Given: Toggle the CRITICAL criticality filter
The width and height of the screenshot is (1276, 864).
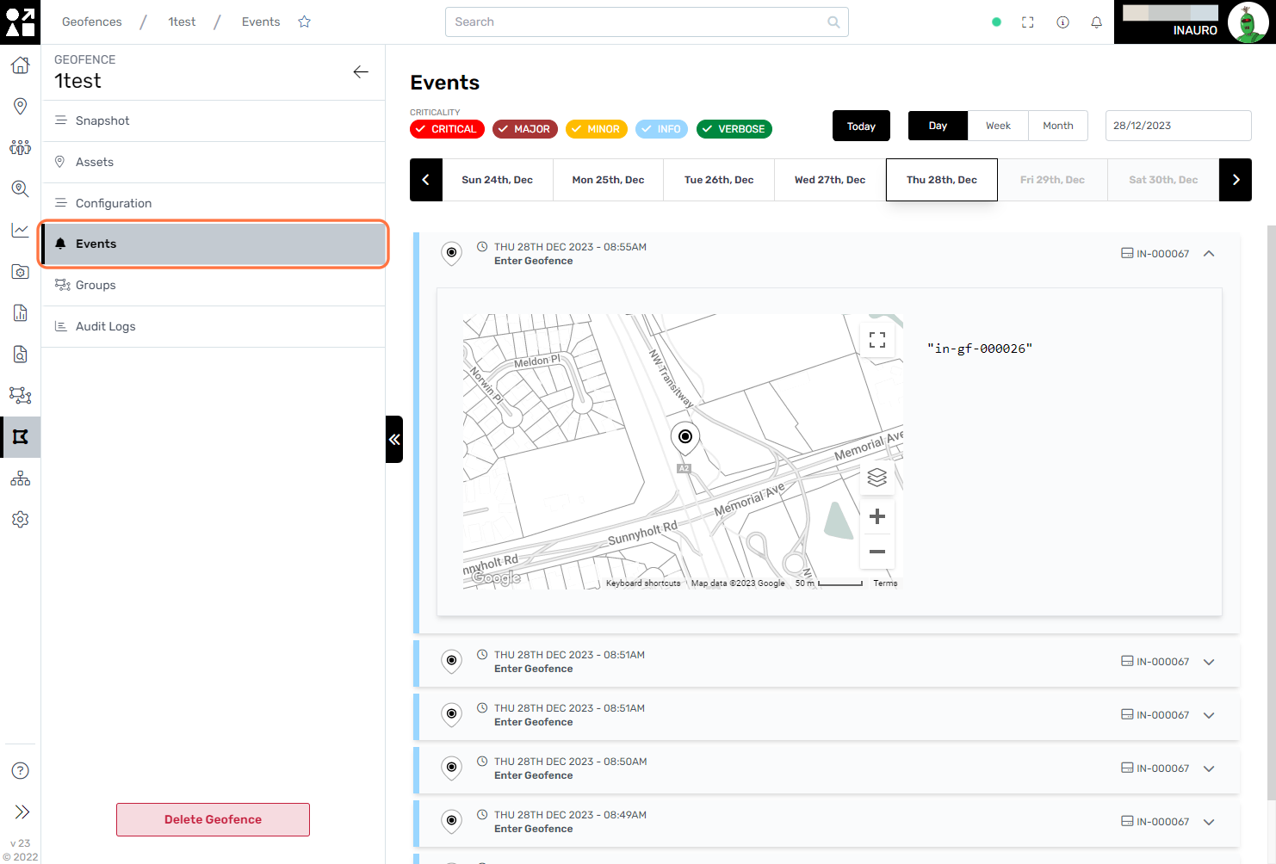Looking at the screenshot, I should click(447, 129).
